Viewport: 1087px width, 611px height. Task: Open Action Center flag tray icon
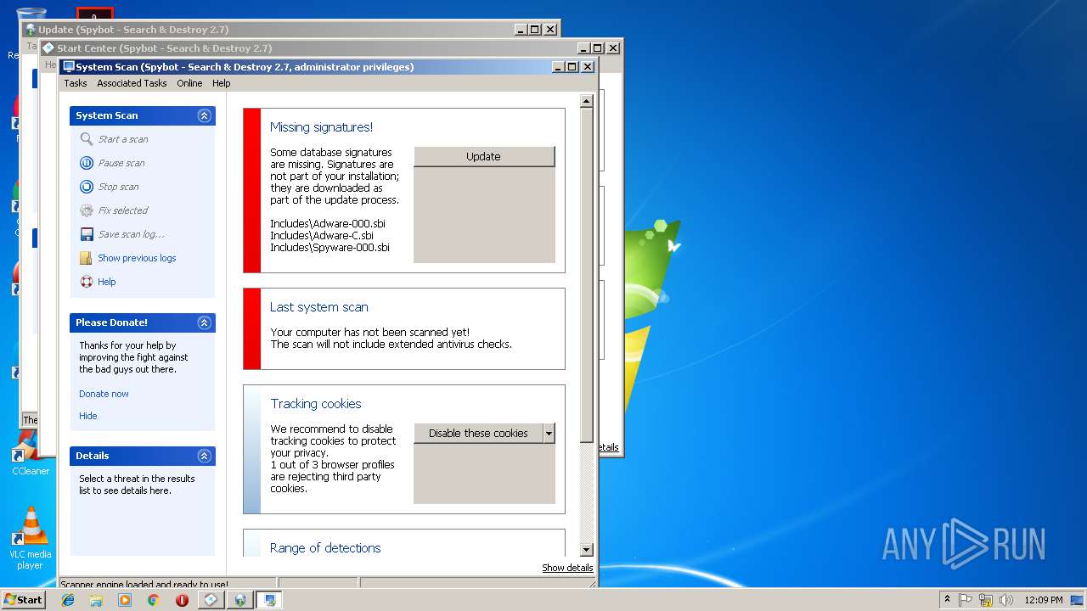click(x=966, y=600)
